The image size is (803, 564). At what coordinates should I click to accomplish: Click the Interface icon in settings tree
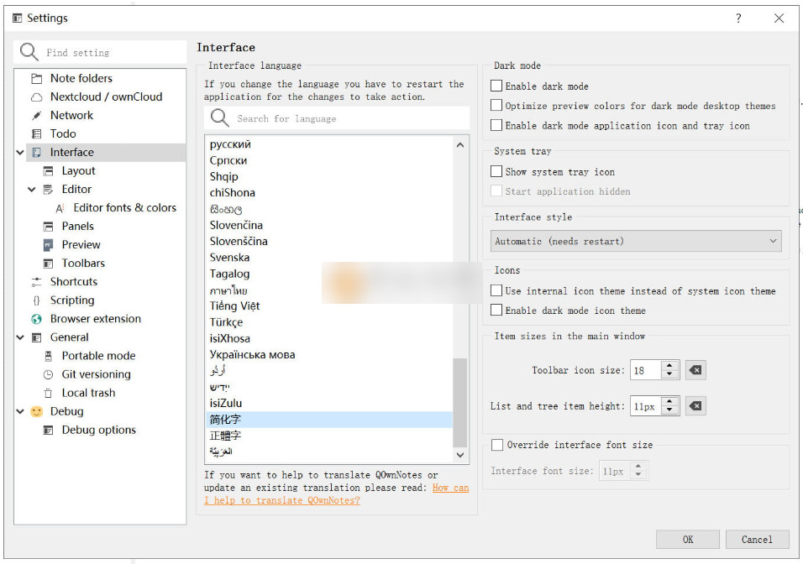coord(36,153)
